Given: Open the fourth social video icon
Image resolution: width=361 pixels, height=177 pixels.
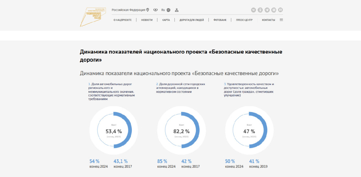Looking at the screenshot, I should pyautogui.click(x=274, y=10).
